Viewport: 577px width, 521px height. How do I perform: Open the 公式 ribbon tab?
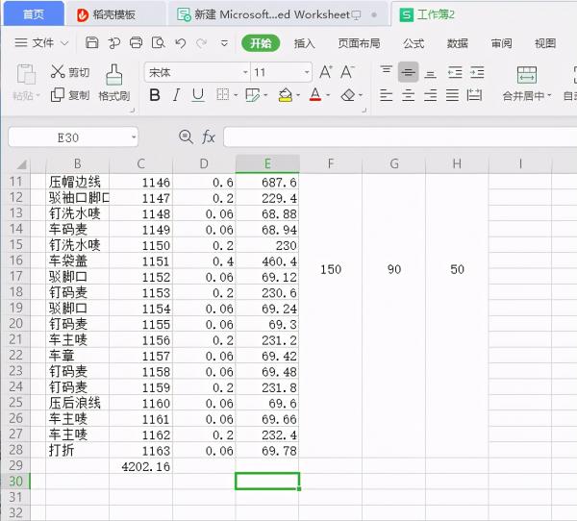414,43
